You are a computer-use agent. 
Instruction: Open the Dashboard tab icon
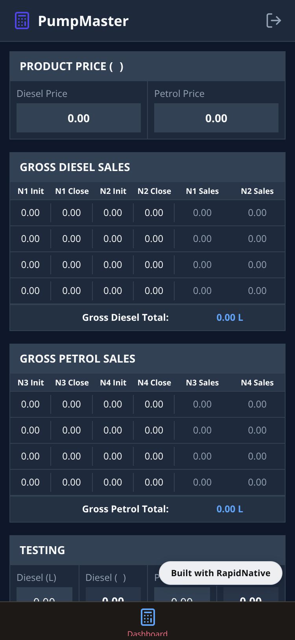(147, 618)
